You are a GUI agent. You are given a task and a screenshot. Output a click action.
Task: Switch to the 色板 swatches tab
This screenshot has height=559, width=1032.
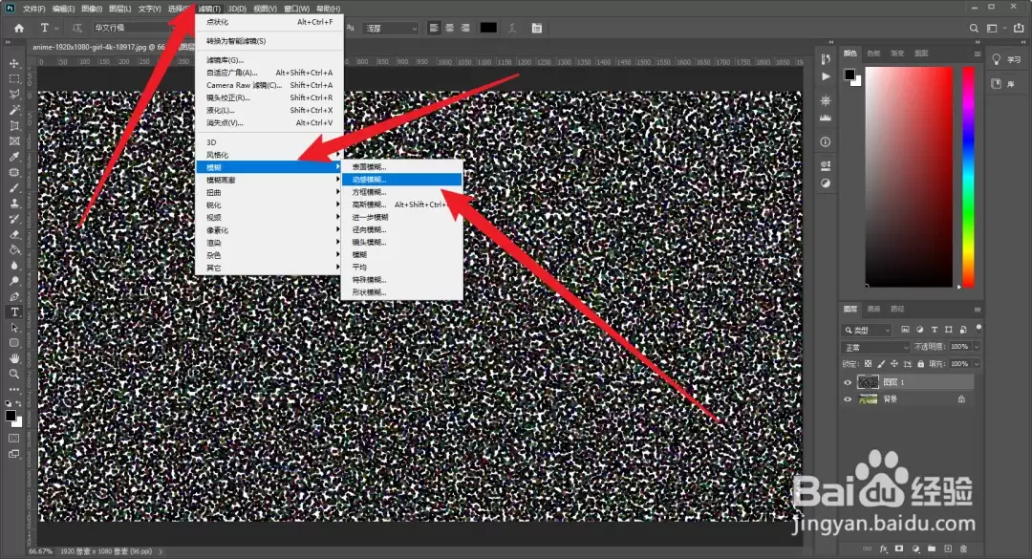pos(873,54)
